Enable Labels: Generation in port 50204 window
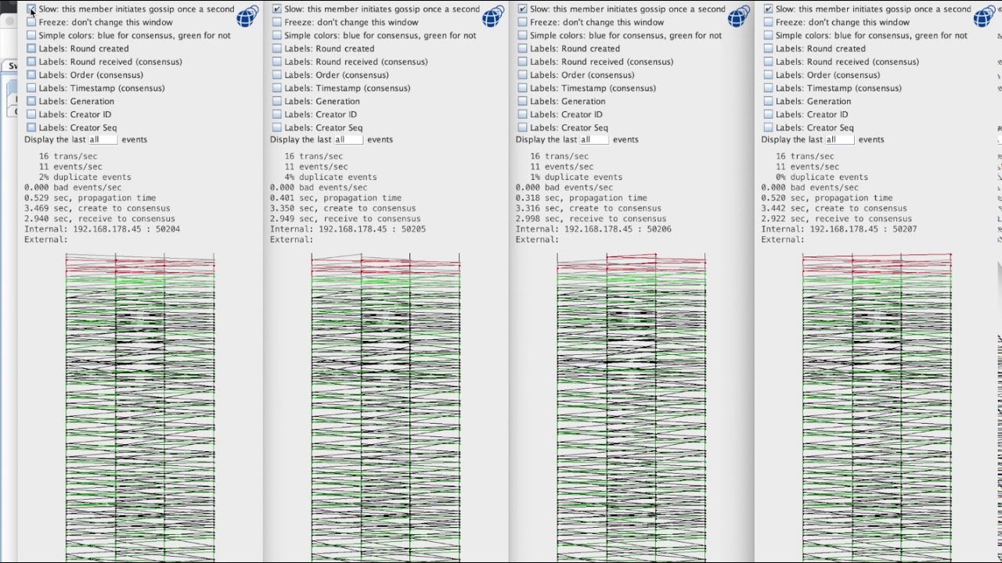The height and width of the screenshot is (563, 1002). 31,102
